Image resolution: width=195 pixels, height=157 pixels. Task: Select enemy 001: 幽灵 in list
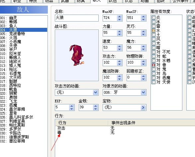pos(24,18)
